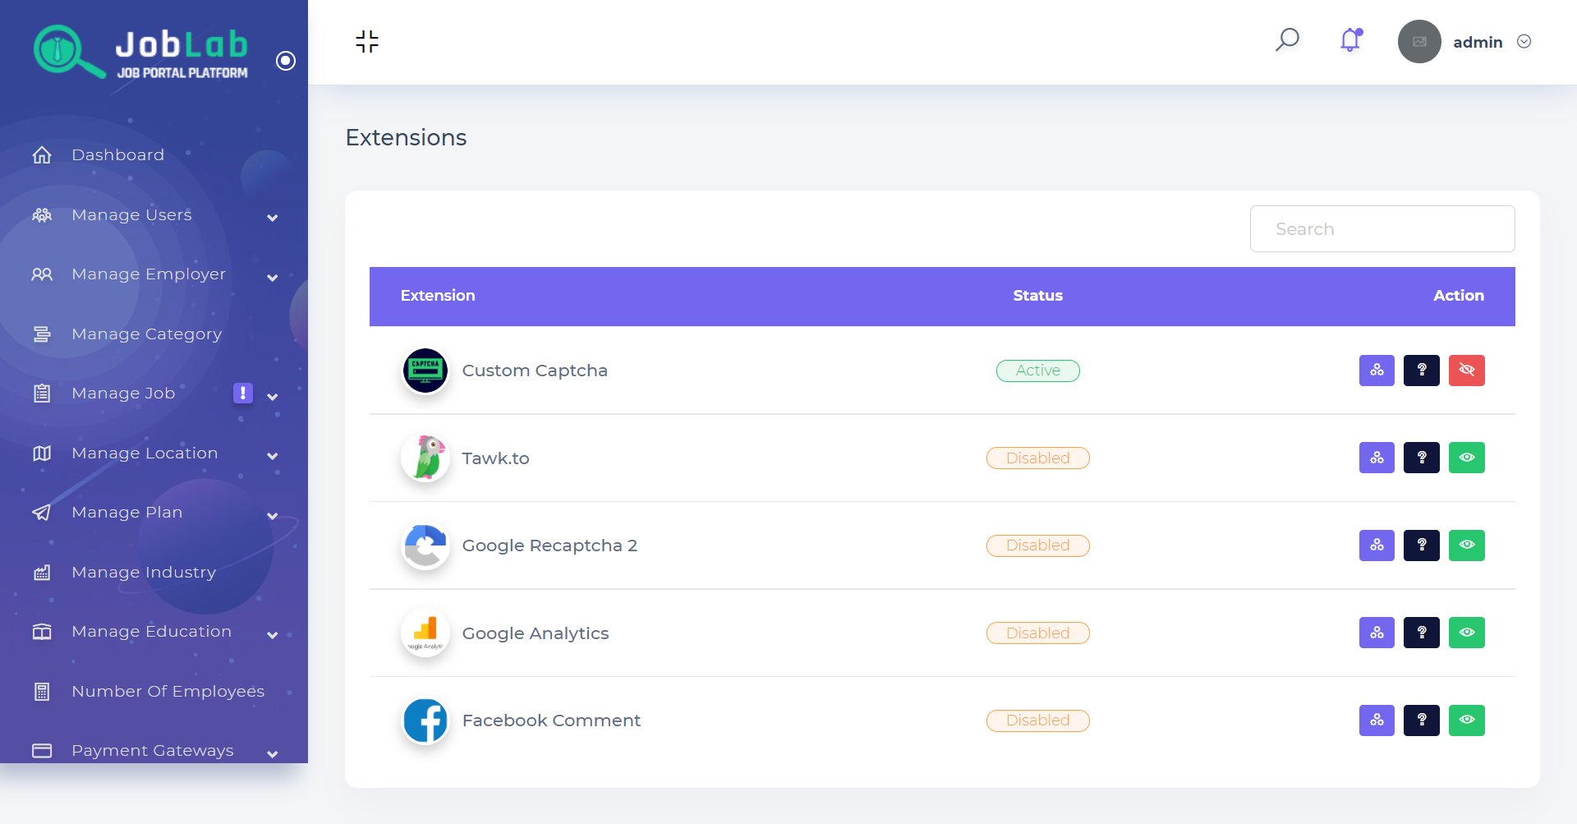Click the Active status badge for Custom Captcha
Viewport: 1577px width, 824px height.
[x=1037, y=371]
